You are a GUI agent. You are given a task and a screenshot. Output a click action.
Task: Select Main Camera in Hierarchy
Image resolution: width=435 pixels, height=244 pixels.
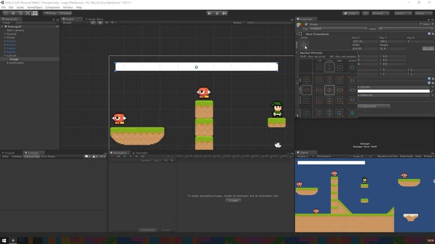pyautogui.click(x=15, y=30)
